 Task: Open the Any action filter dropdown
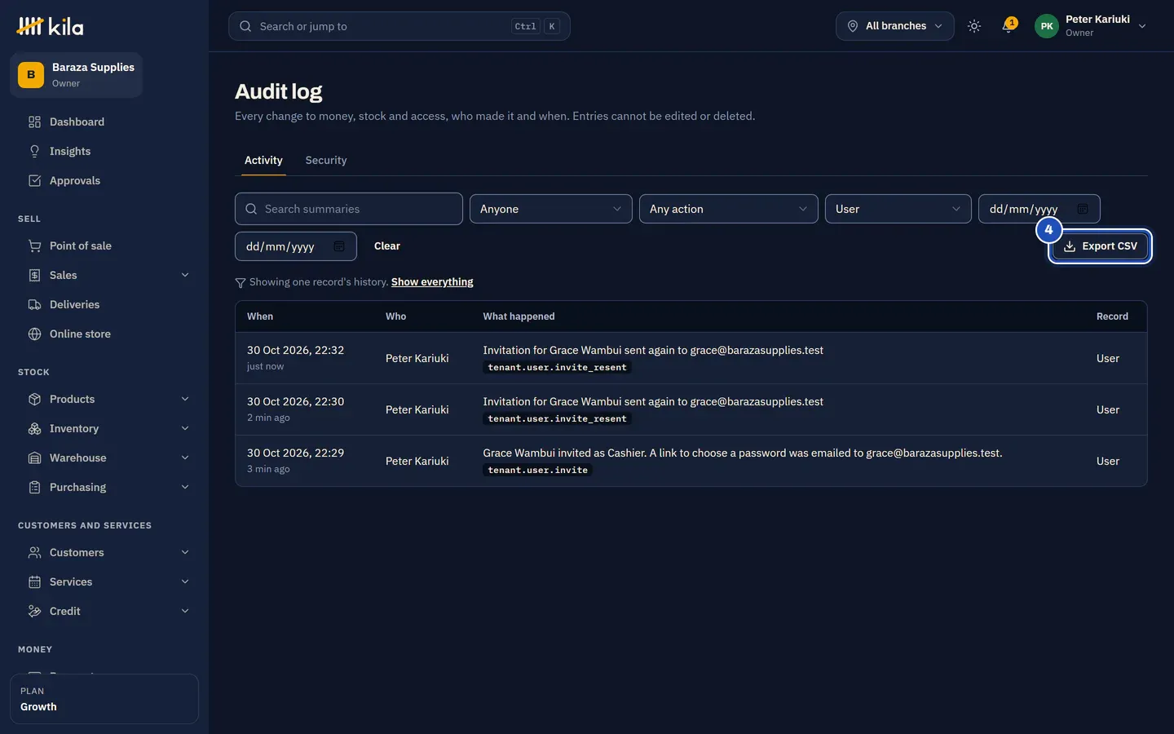point(729,209)
